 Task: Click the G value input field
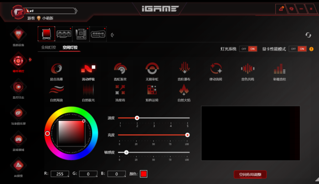pyautogui.click(x=88, y=174)
